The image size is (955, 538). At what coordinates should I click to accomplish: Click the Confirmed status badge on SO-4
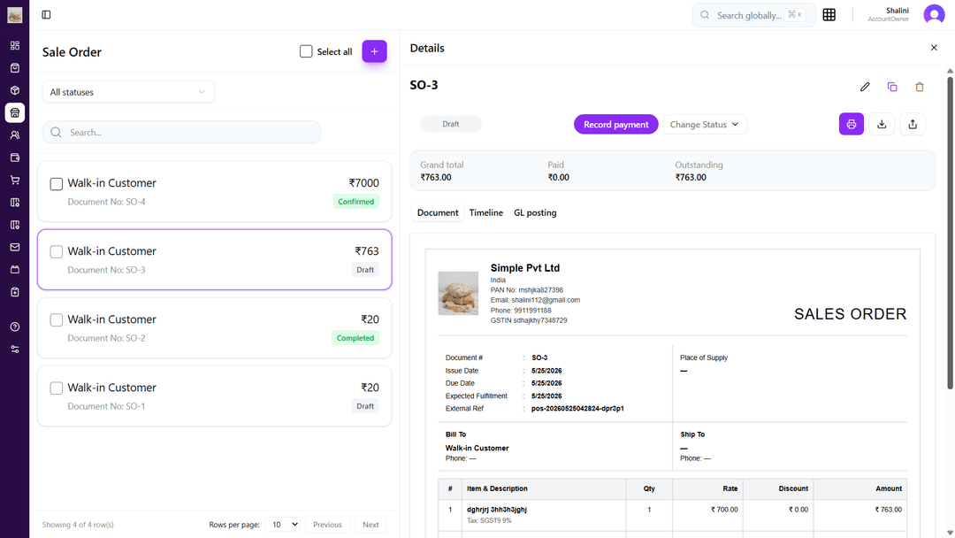[x=356, y=202]
